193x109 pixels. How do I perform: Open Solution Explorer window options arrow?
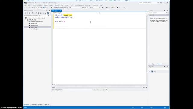click(x=46, y=11)
